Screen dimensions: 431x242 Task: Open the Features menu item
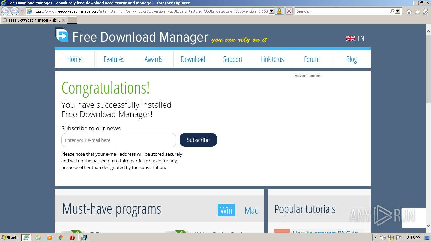click(114, 59)
